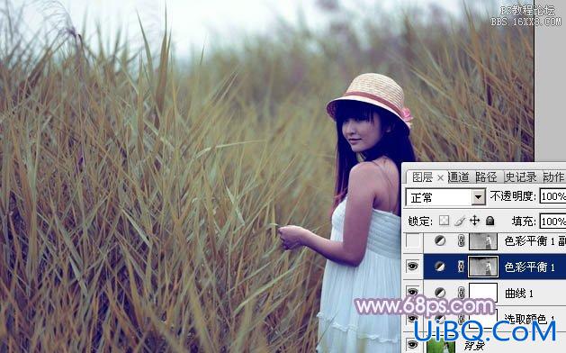Toggle lock transparent pixels icon

click(x=444, y=221)
